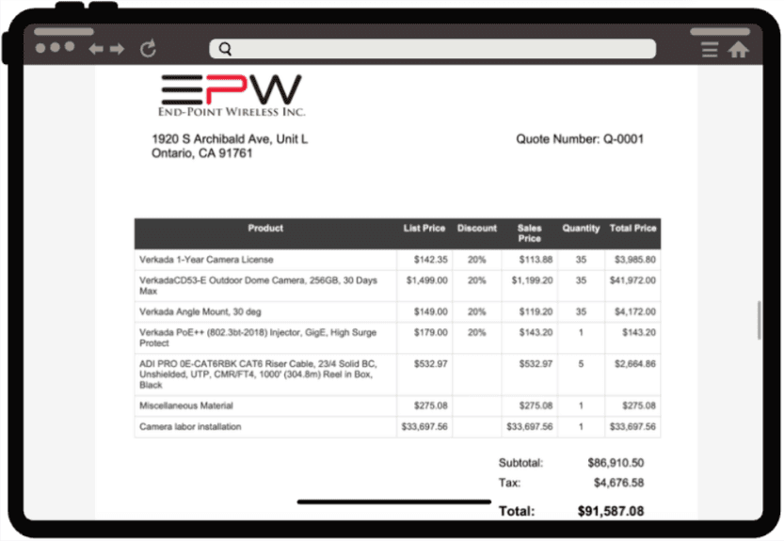Click total price $41,972.00

pos(632,280)
